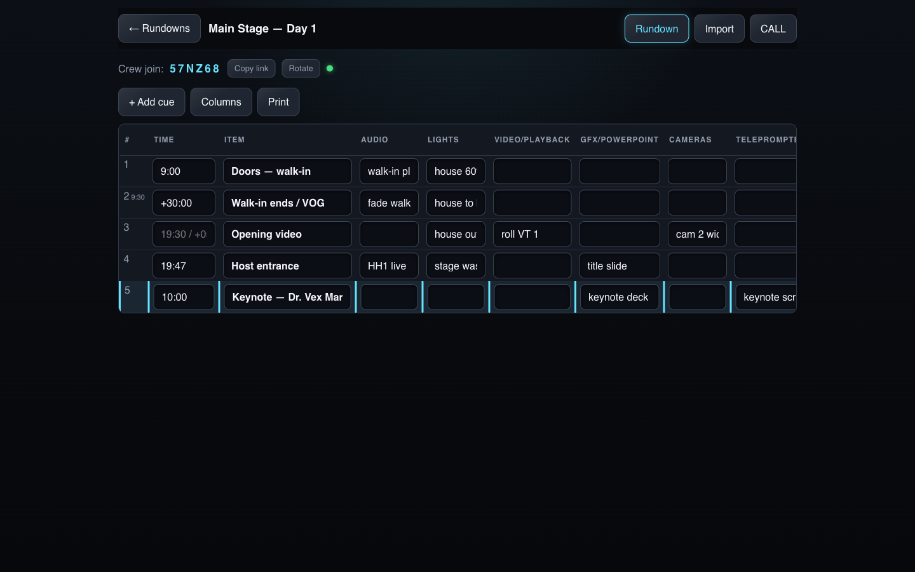
Task: Edit the 19:47 time field
Action: click(x=184, y=266)
